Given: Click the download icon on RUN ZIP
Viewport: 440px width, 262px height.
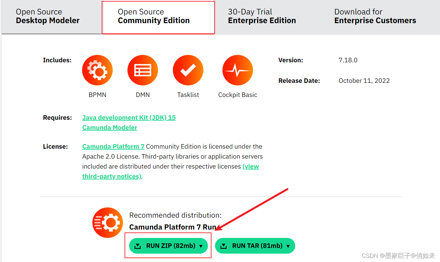Looking at the screenshot, I should pos(138,246).
